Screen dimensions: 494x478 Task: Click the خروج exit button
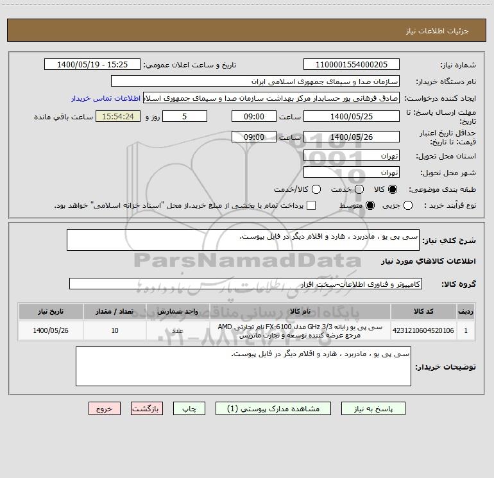click(105, 409)
